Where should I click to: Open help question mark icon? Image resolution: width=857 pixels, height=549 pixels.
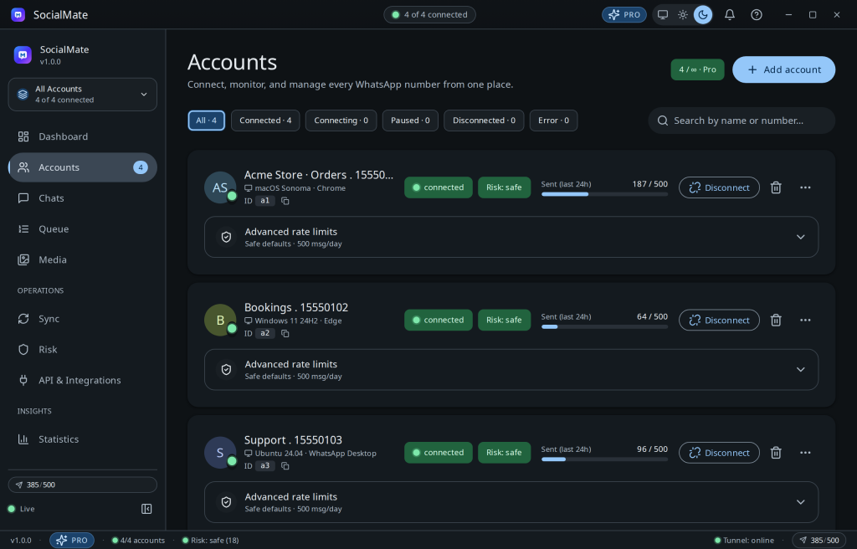757,15
